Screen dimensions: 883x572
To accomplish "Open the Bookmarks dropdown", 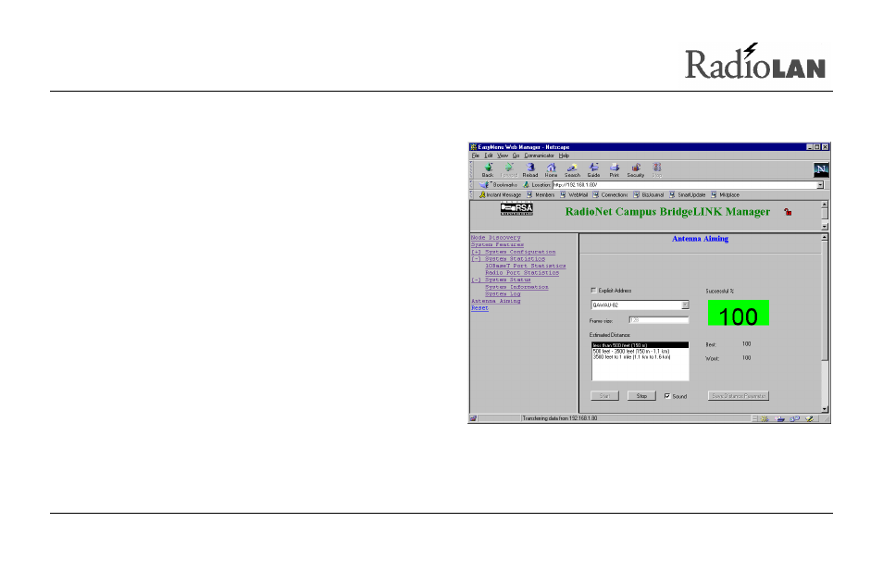I will pos(498,185).
